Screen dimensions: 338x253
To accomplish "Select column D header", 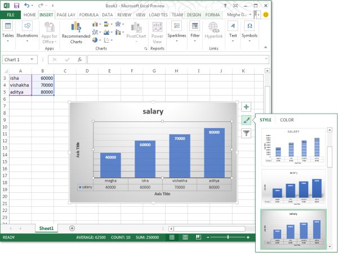I will coord(87,71).
